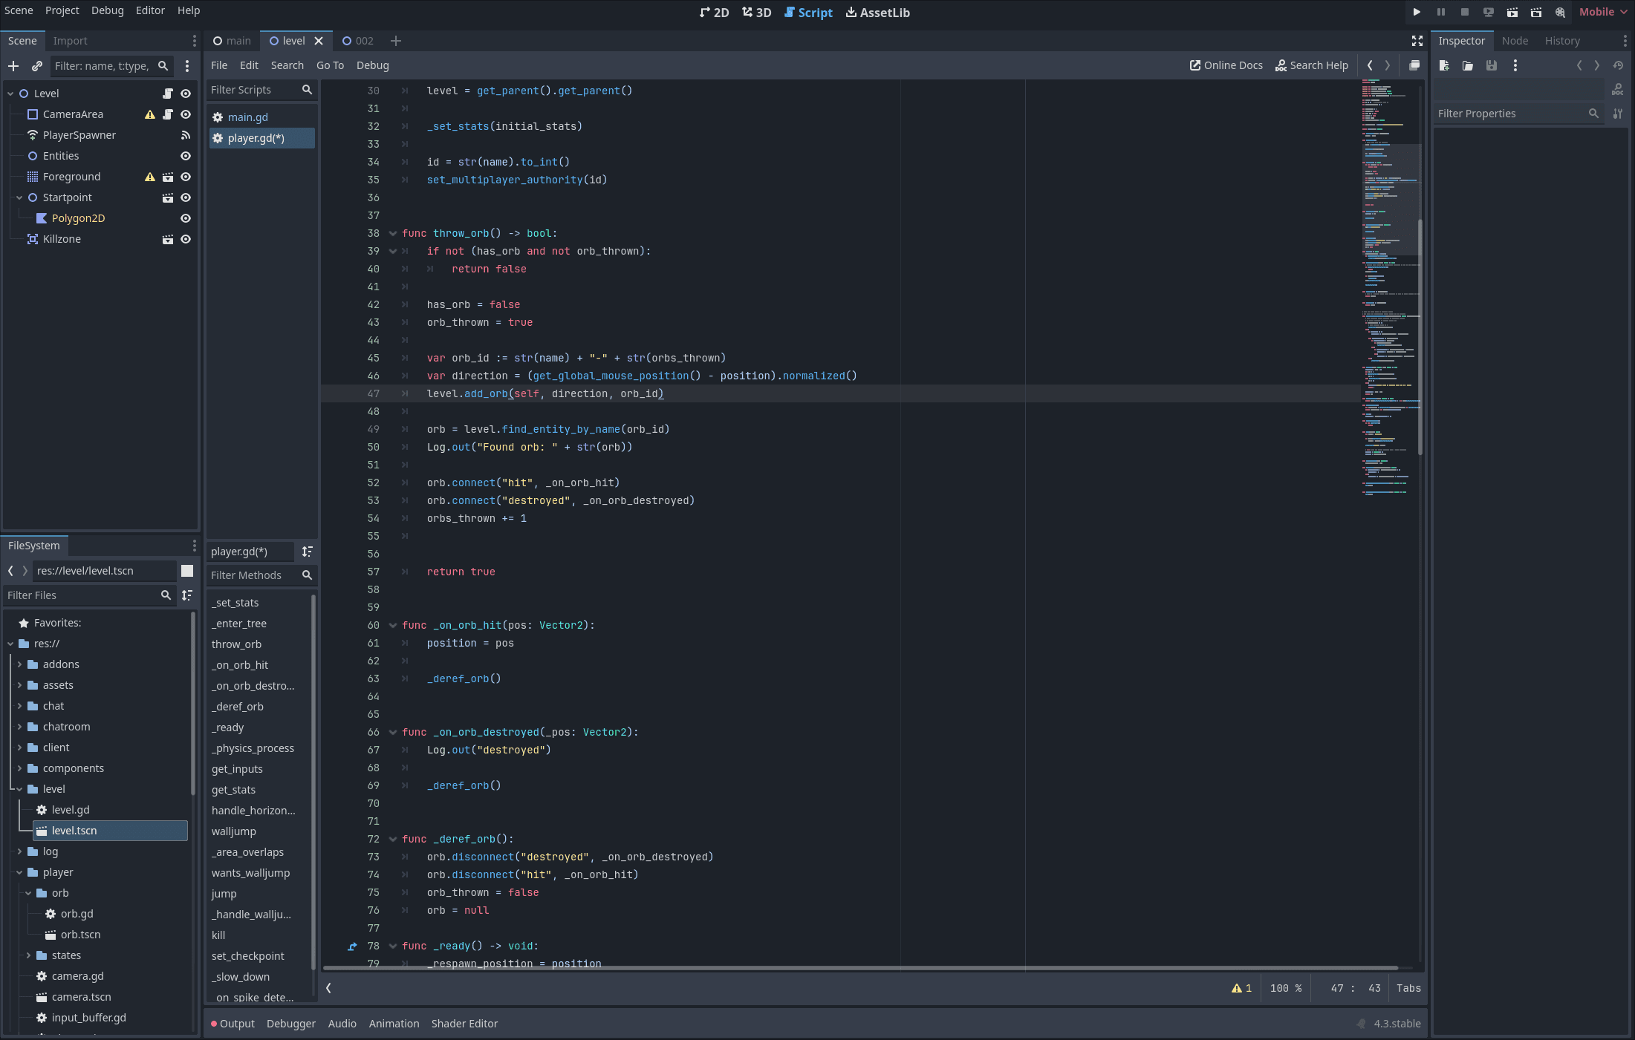Viewport: 1635px width, 1040px height.
Task: Open the Debug menu in the script editor
Action: 372,65
